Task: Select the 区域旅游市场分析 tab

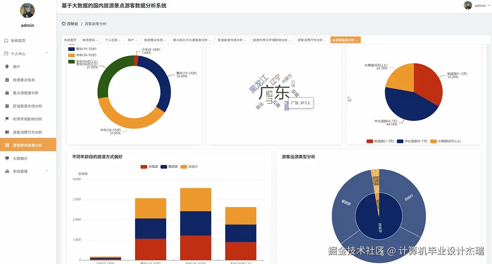Action: point(230,40)
